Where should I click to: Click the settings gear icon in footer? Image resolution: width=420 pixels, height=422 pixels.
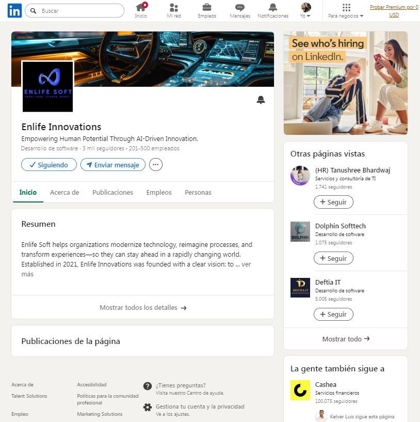pyautogui.click(x=148, y=407)
